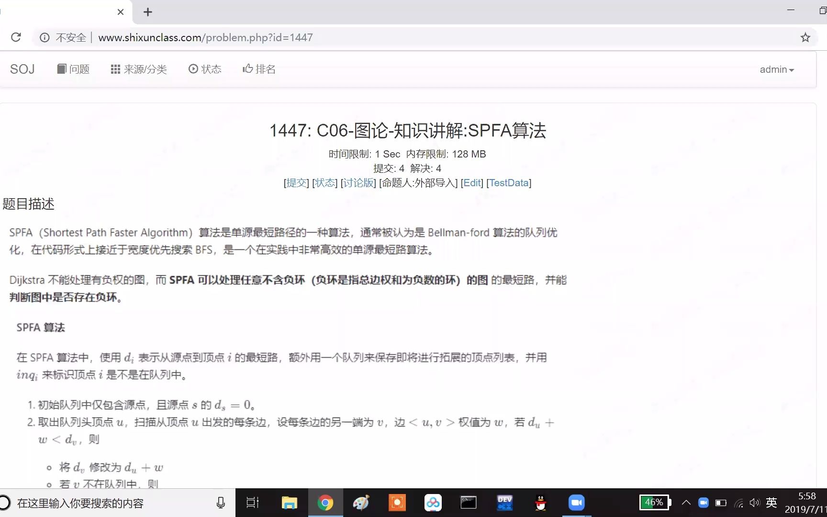Toggle the 英 input method indicator
Screen dimensions: 827x517
(771, 503)
